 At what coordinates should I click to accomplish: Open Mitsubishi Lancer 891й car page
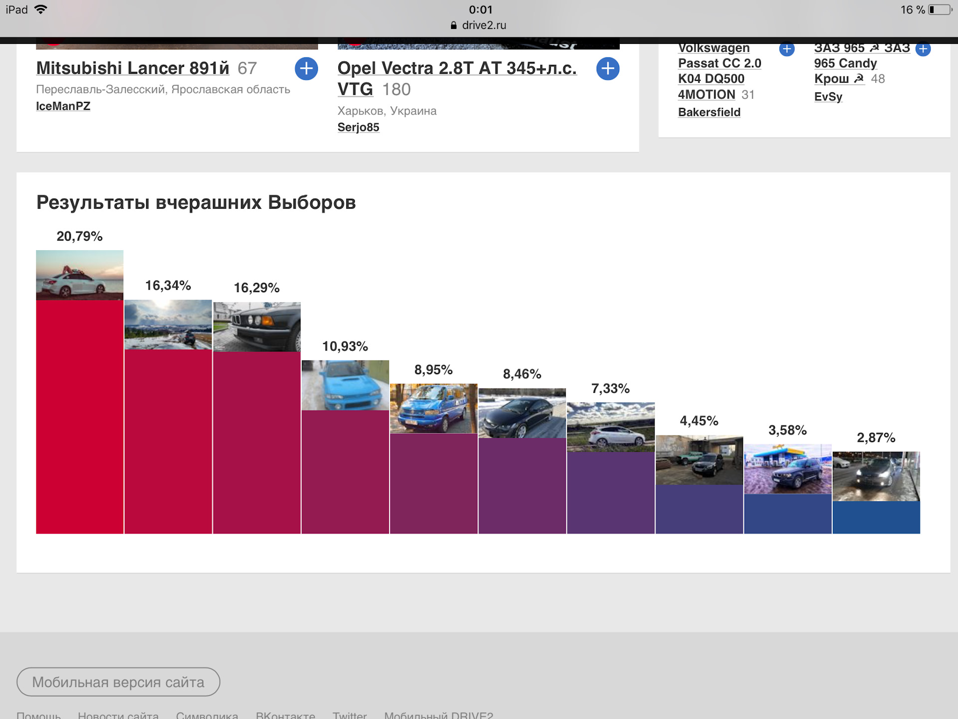pyautogui.click(x=133, y=68)
